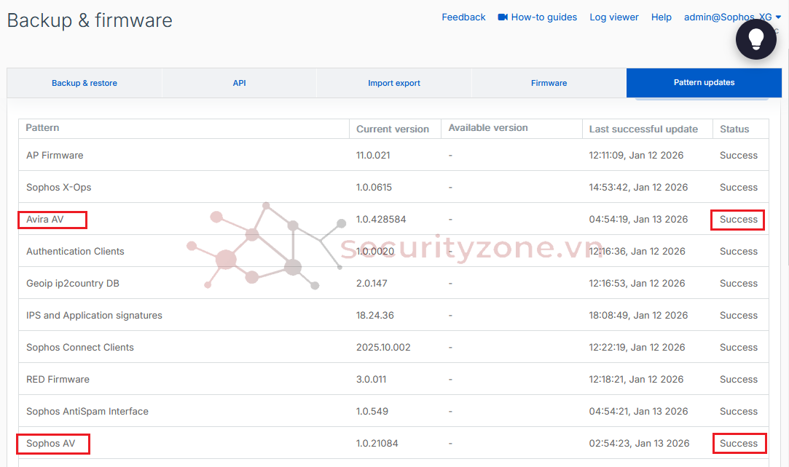
Task: Click the lightbulb assistant icon
Action: pyautogui.click(x=755, y=39)
